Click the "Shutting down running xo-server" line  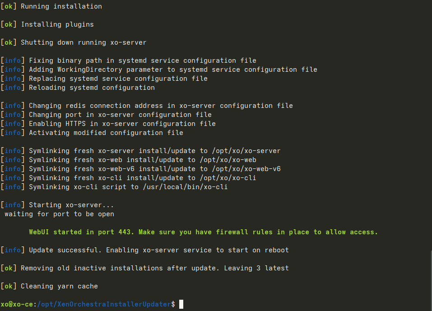[x=84, y=42]
